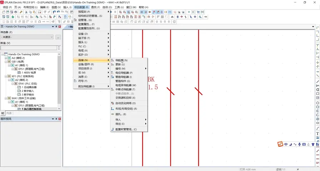The image size is (320, 171).
Task: Collapse the Hands-On Training DEMO root node
Action: point(2,55)
